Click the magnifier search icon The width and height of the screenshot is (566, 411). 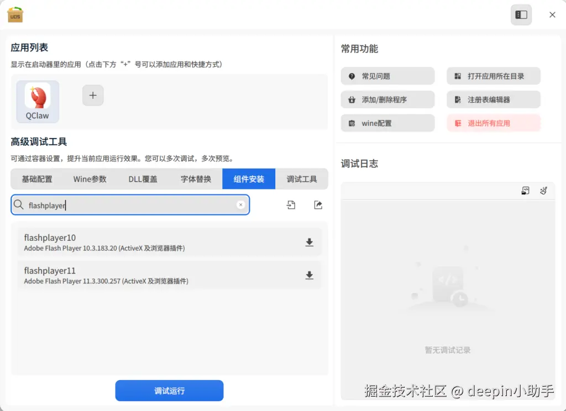(19, 205)
